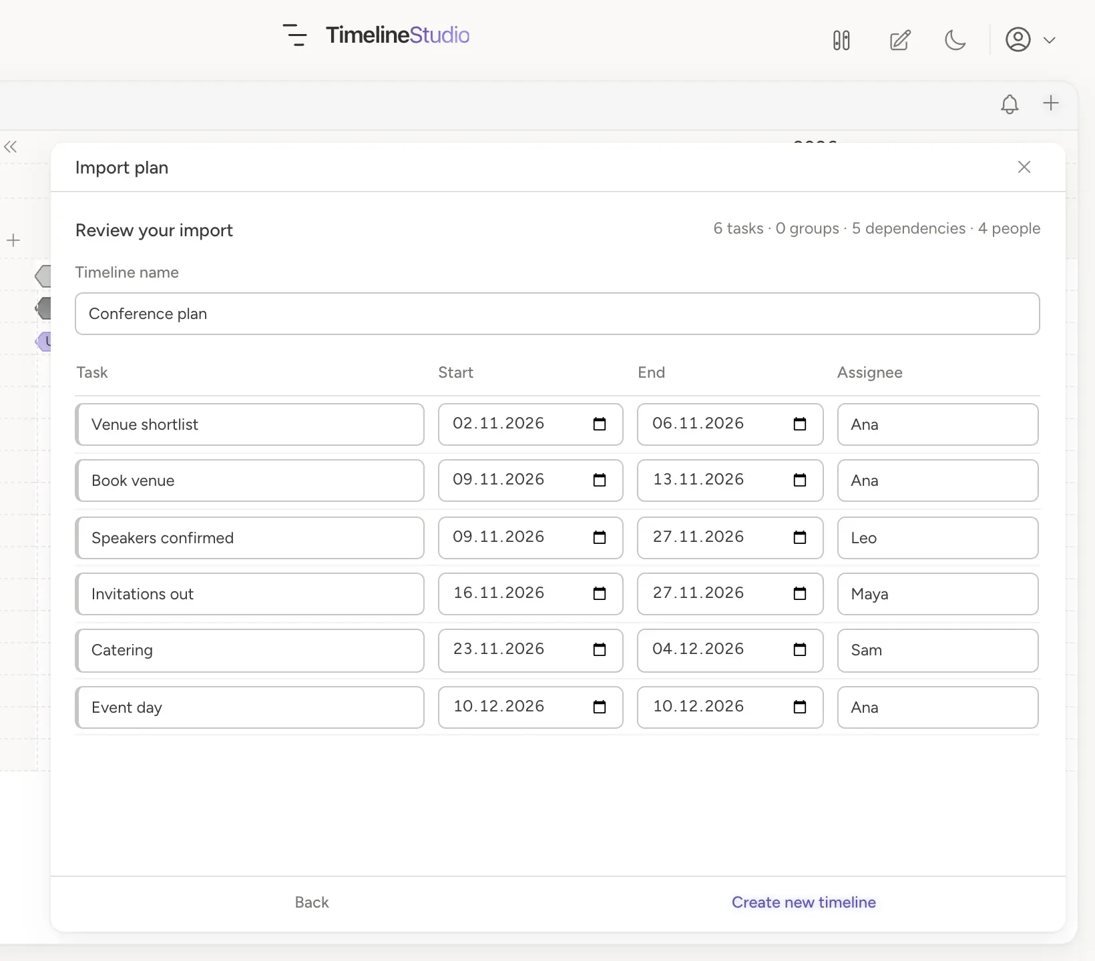Edit the Venue shortlist task name field

250,424
